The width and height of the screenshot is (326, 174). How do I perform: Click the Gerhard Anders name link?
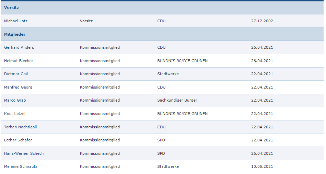19,47
